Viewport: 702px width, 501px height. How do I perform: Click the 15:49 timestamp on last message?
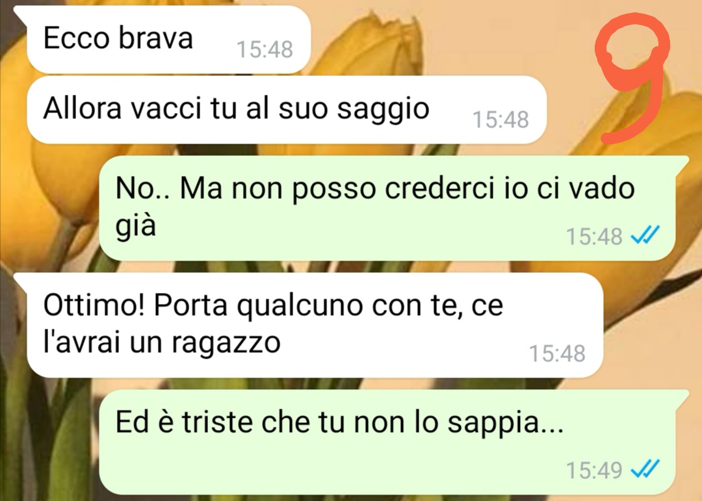click(x=594, y=470)
